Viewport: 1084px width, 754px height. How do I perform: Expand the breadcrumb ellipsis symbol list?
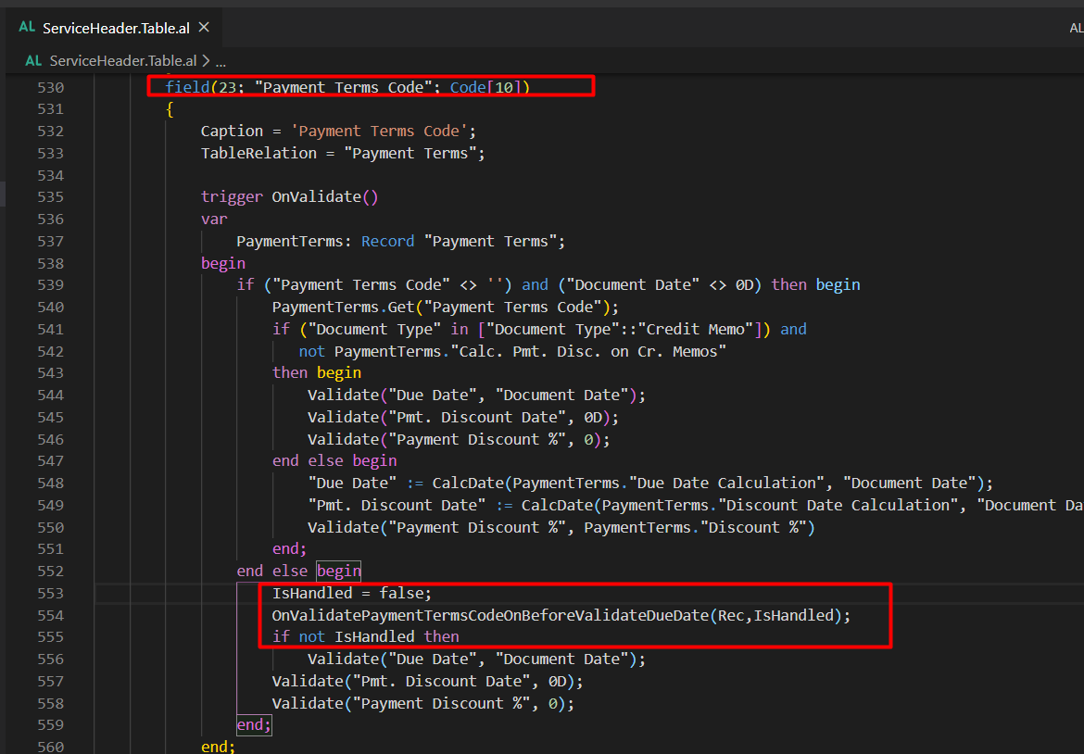point(221,61)
